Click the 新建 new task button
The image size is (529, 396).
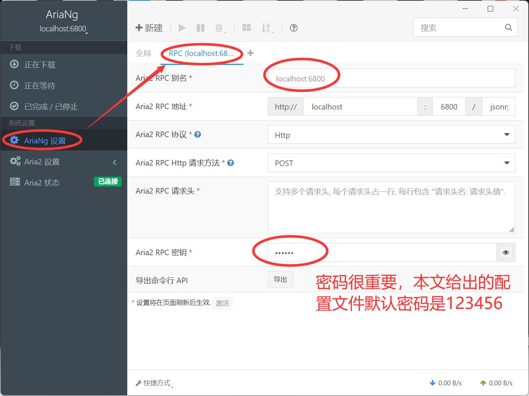click(x=149, y=28)
